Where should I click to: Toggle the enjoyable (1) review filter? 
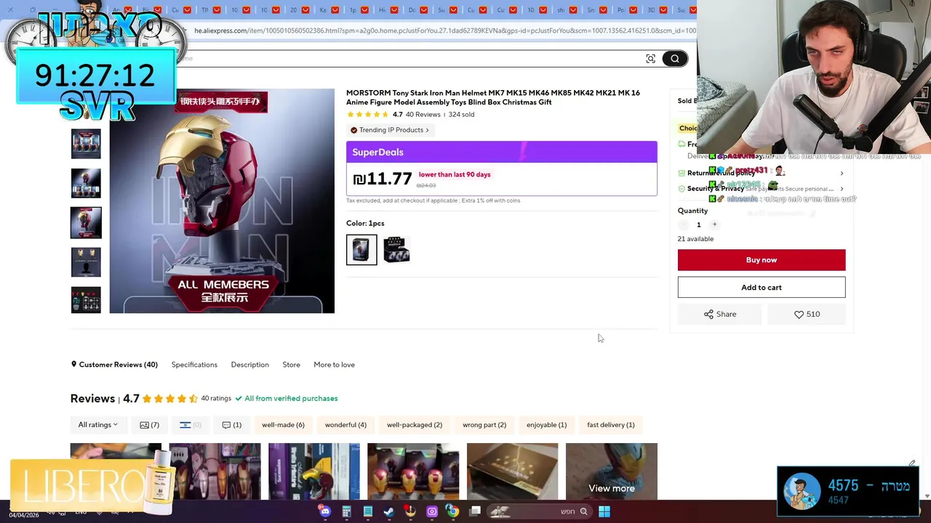pyautogui.click(x=546, y=425)
